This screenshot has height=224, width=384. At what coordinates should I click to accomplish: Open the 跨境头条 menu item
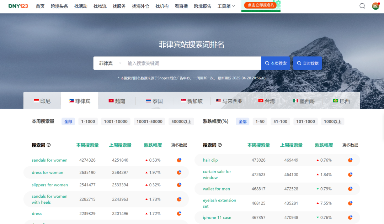click(x=59, y=6)
